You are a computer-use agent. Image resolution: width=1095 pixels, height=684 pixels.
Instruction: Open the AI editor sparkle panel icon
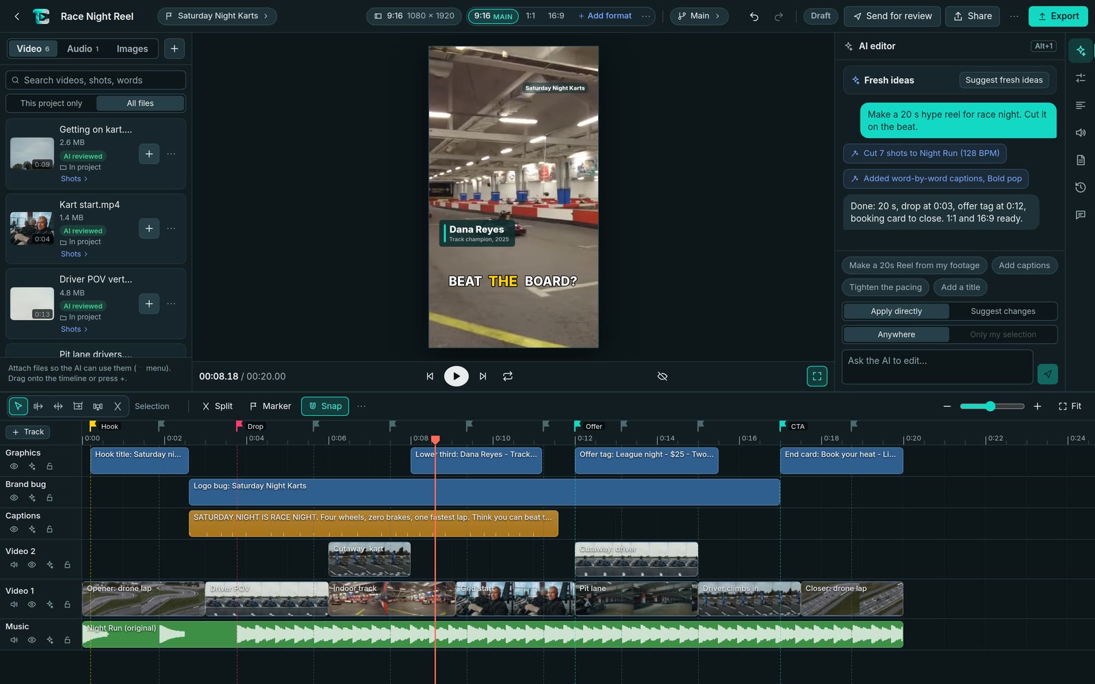click(1081, 51)
